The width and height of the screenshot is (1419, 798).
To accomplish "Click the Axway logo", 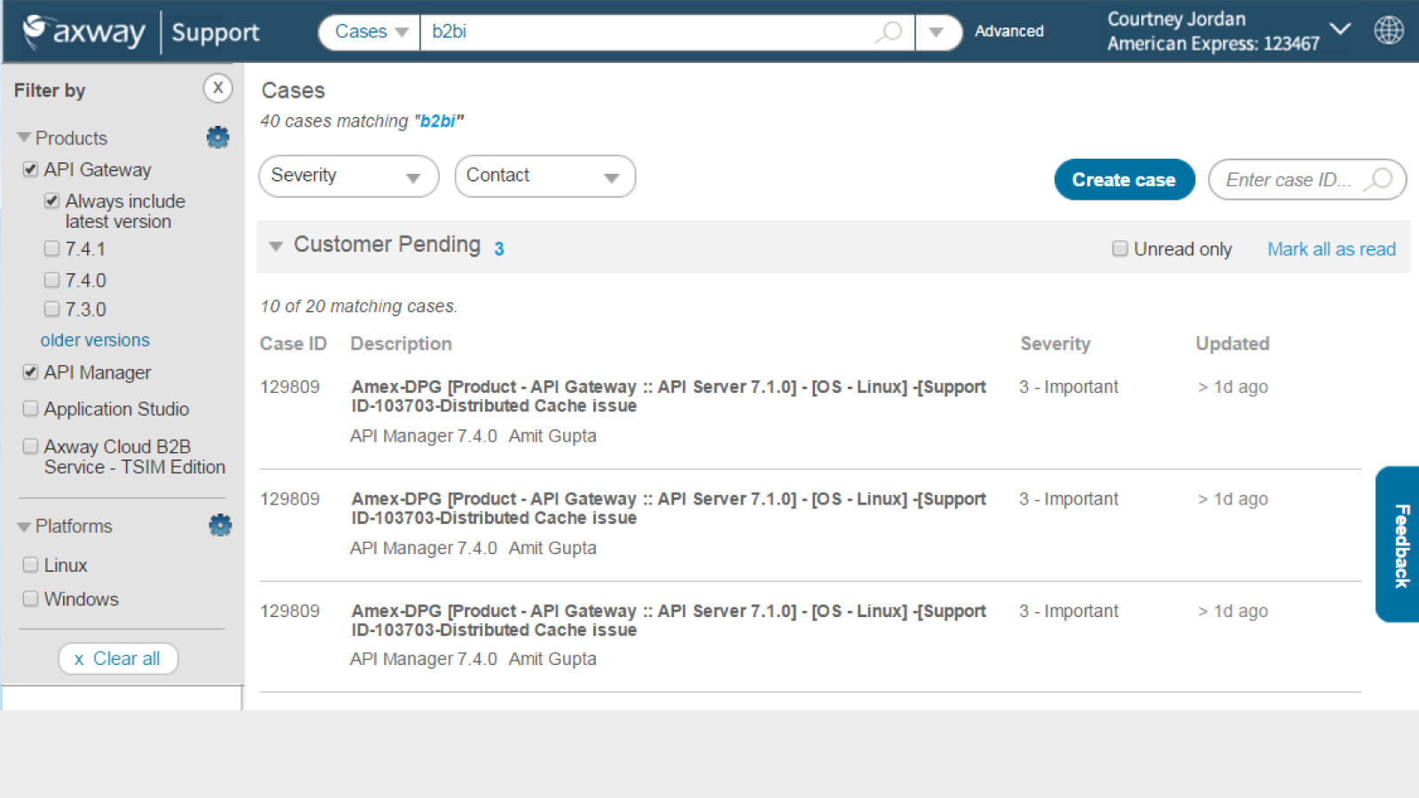I will [x=84, y=32].
